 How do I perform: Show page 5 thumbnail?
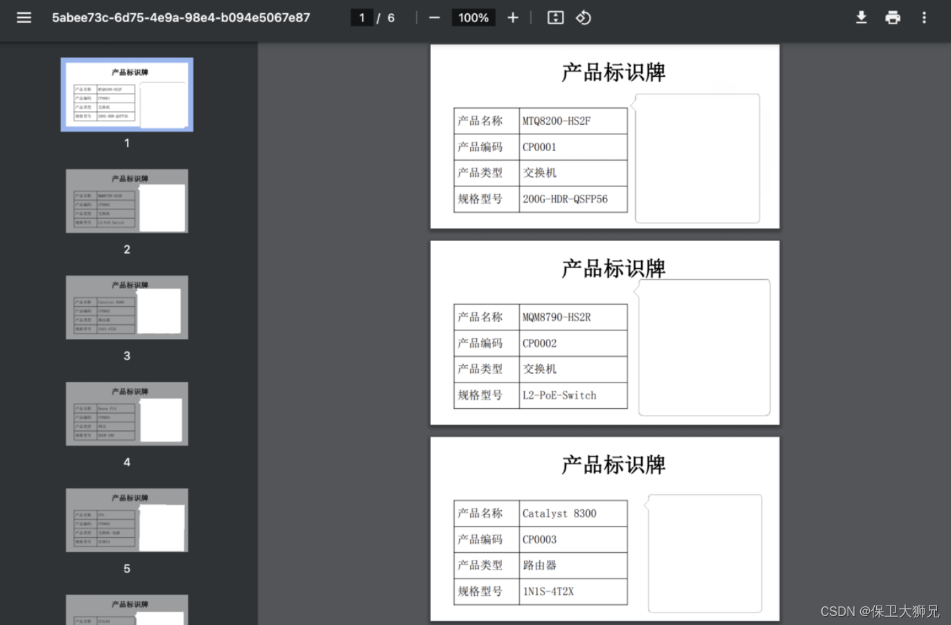(127, 520)
